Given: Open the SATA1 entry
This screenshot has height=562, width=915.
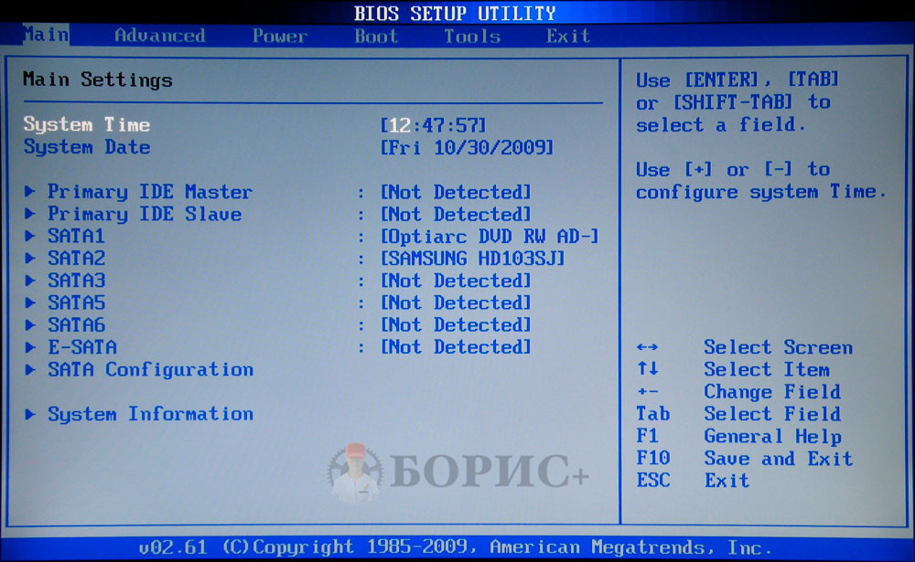Looking at the screenshot, I should [x=76, y=236].
